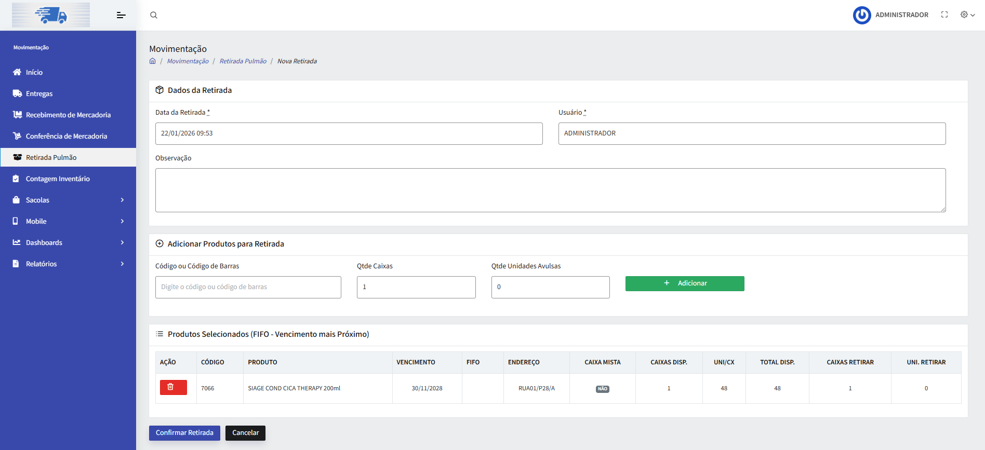Click the expiry date 30/11/2028
Viewport: 985px width, 450px height.
pos(427,388)
